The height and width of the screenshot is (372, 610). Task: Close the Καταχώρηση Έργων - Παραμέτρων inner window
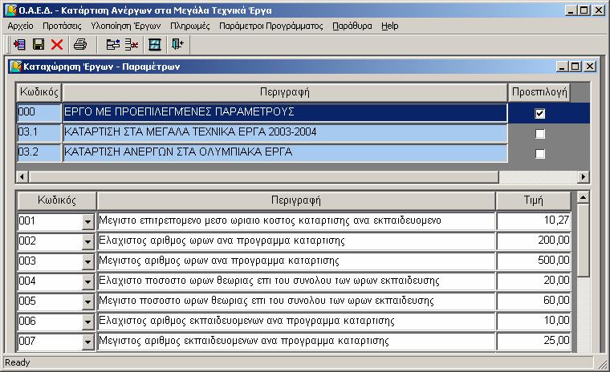point(590,67)
